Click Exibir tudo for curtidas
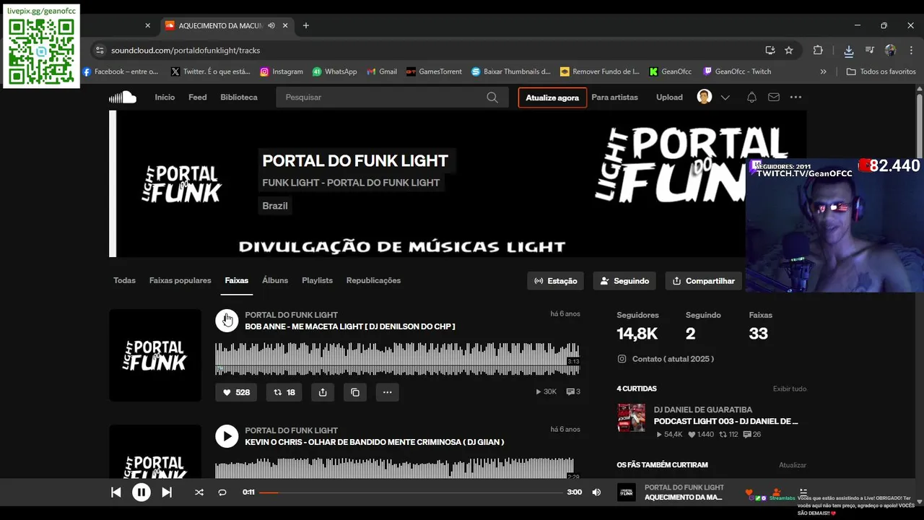Image resolution: width=924 pixels, height=520 pixels. [x=790, y=389]
